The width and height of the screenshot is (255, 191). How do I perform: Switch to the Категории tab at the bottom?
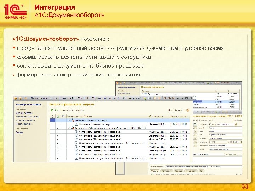(167, 171)
